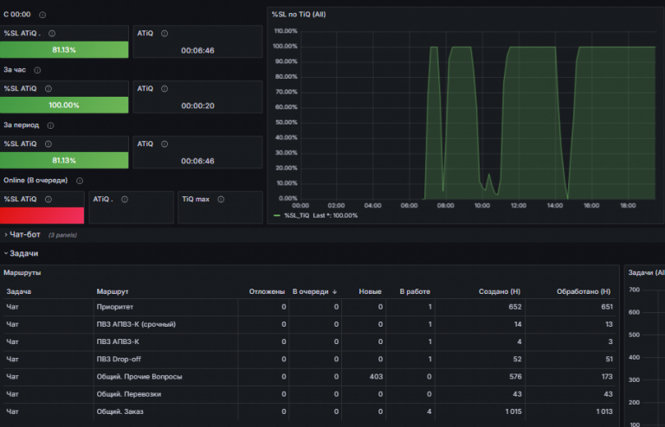Click the green 100.00% bar under За час
665x427 pixels.
[x=64, y=105]
